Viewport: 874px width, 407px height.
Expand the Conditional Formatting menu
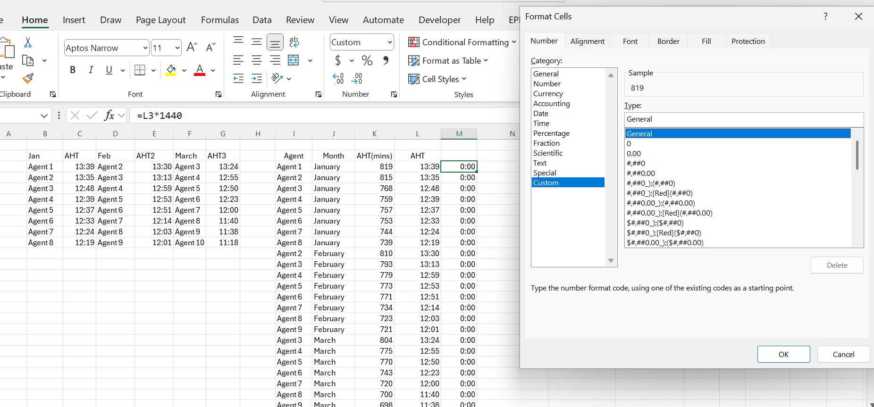coord(462,42)
